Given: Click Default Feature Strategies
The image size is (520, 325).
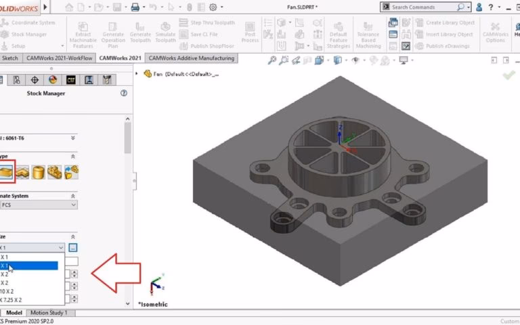Looking at the screenshot, I should 339,35.
